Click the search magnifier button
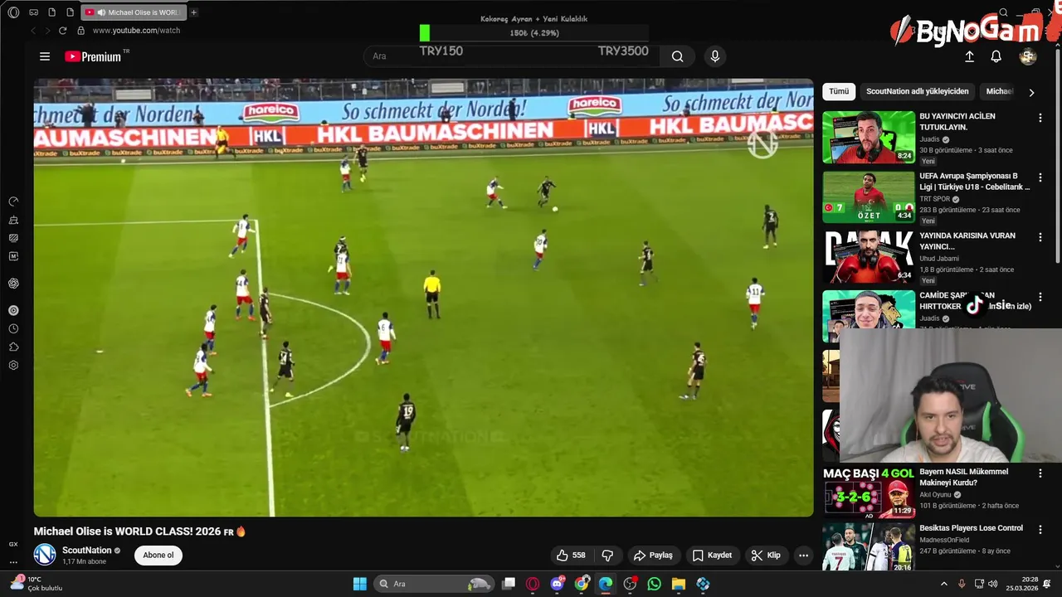 (x=678, y=56)
